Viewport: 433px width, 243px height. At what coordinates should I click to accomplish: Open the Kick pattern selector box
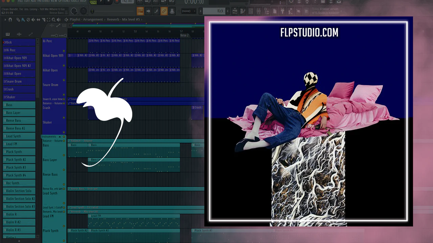pyautogui.click(x=214, y=11)
